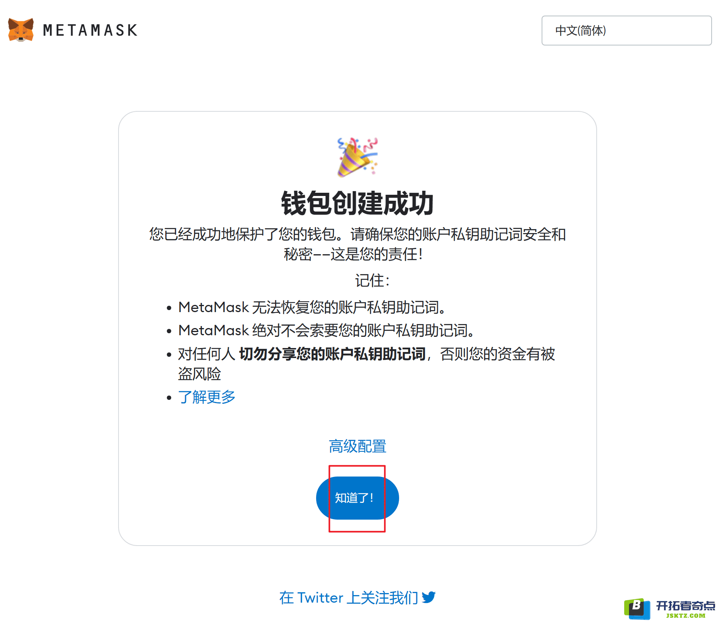720x621 pixels.
Task: Click the paragraph starting 您已经成功地保护了您的钱包
Action: coord(357,244)
